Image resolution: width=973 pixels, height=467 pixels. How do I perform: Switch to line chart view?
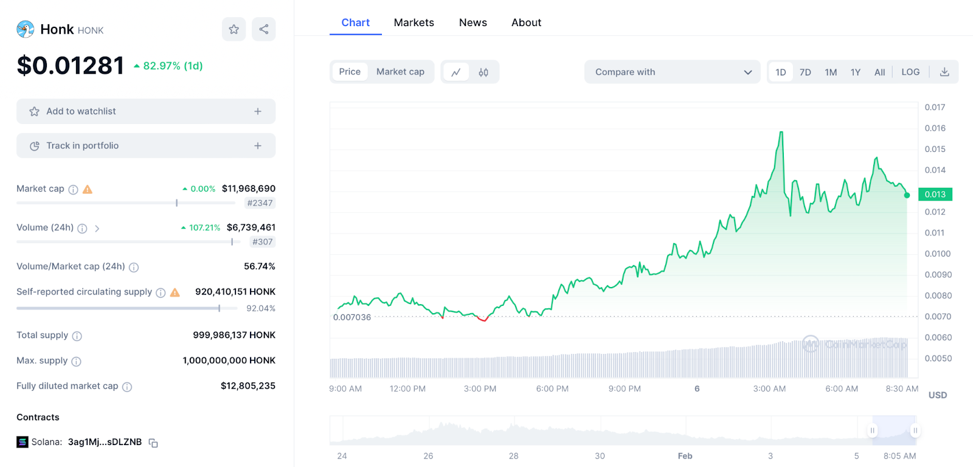point(456,72)
